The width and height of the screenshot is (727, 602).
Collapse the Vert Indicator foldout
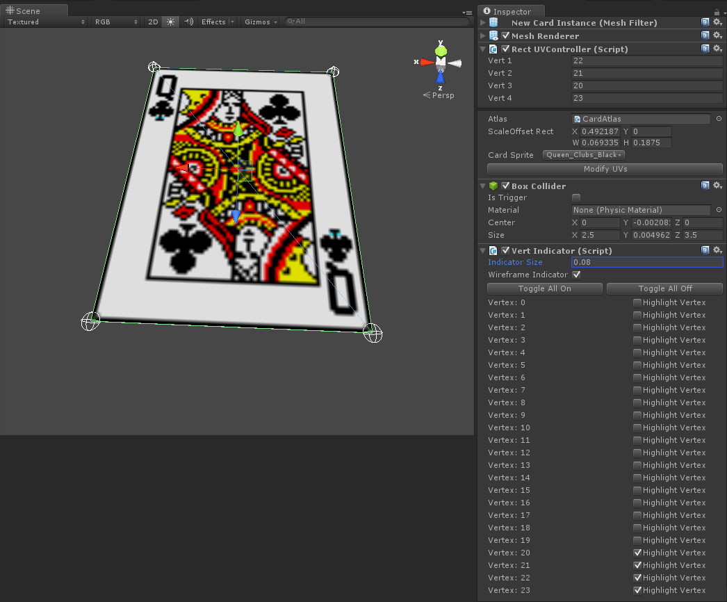[482, 250]
